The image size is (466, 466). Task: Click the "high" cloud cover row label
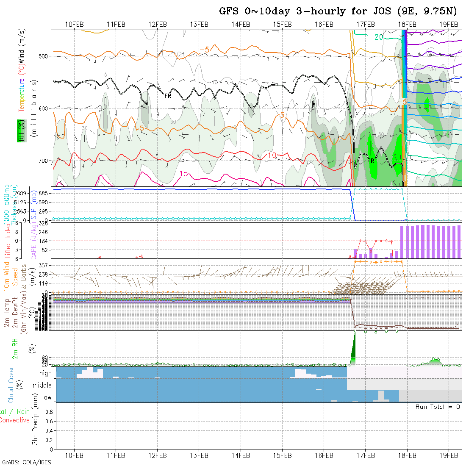pyautogui.click(x=45, y=373)
